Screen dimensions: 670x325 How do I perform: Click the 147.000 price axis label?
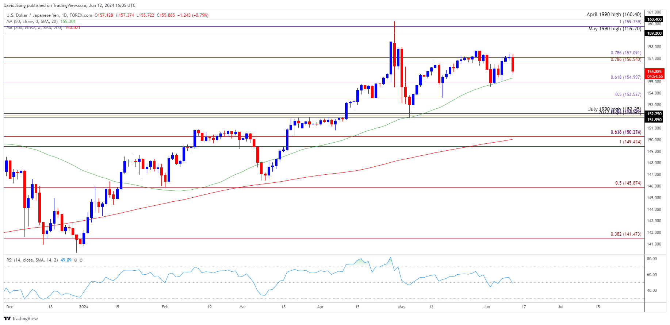coord(654,175)
